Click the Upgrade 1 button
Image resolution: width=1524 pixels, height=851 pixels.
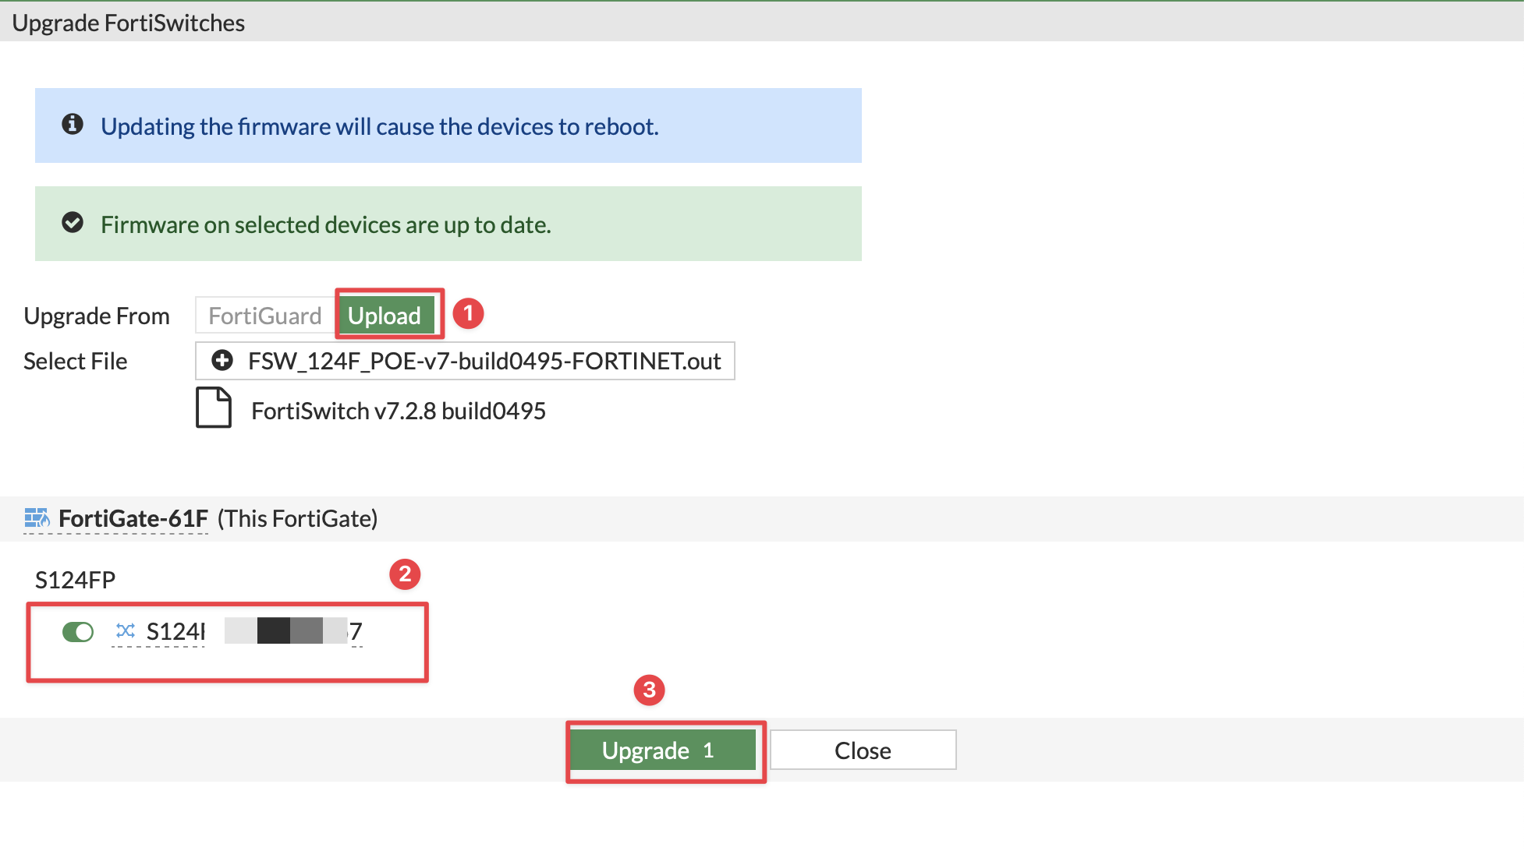(663, 750)
